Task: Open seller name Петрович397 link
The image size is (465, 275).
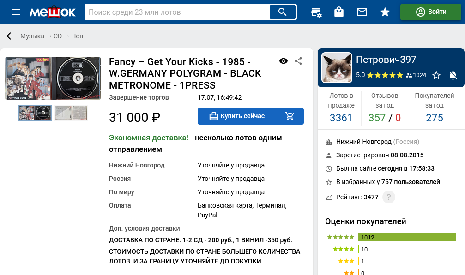Action: coord(386,60)
